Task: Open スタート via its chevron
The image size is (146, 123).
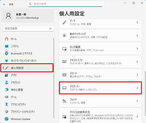Action: 137,75
